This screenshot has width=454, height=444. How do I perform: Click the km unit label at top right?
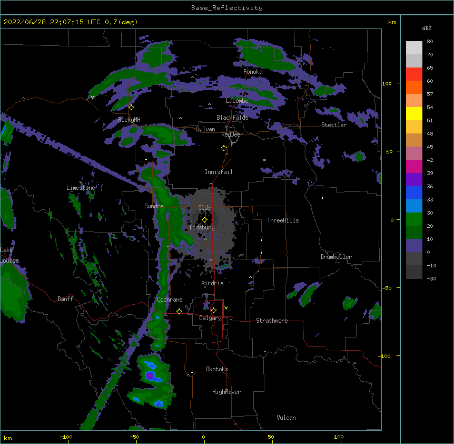tap(392, 22)
